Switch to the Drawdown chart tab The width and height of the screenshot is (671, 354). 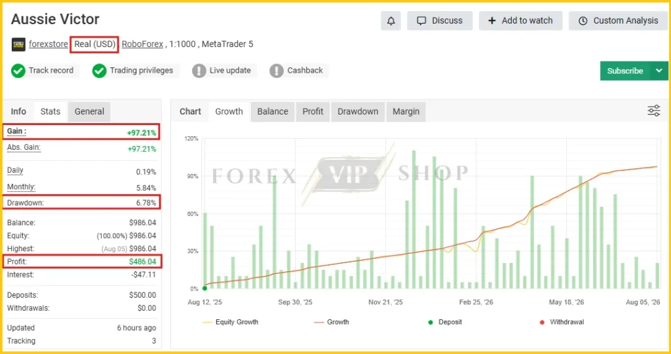358,112
